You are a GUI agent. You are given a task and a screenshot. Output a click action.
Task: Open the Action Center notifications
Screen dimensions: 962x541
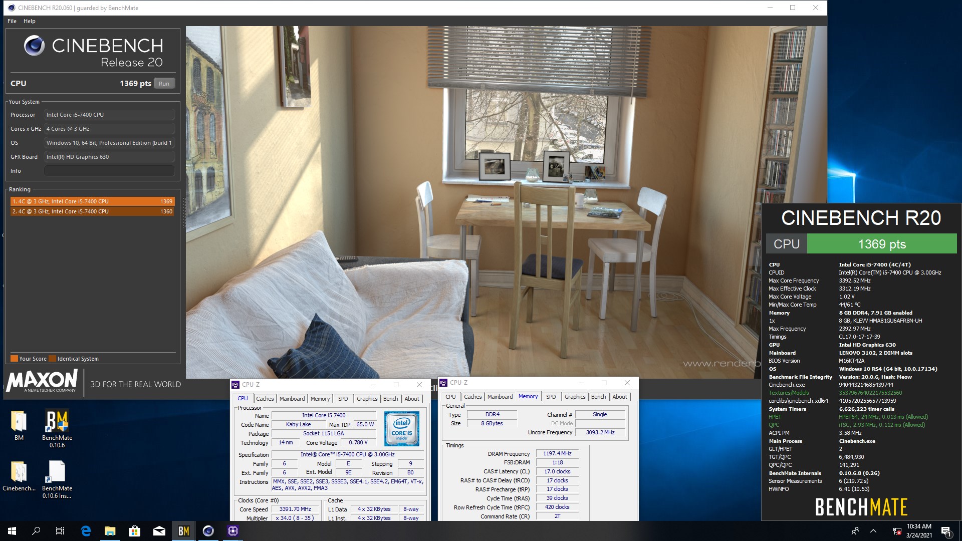pos(946,531)
